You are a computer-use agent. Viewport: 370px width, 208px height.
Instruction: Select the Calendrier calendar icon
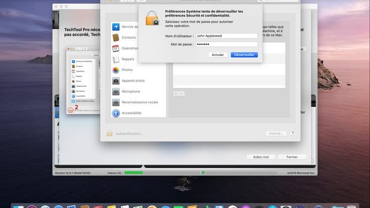tap(116, 49)
